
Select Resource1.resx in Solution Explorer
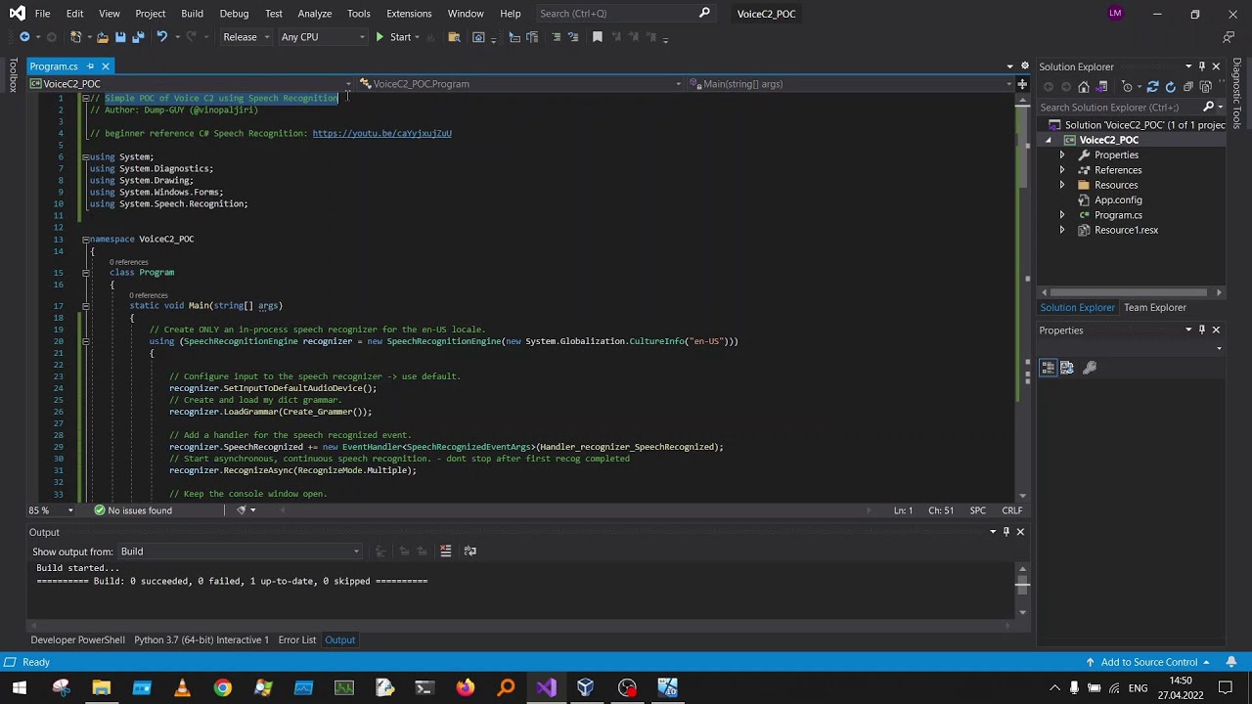click(1126, 231)
